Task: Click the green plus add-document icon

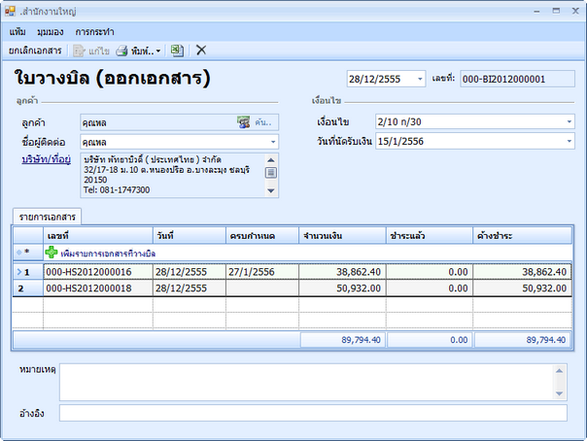Action: tap(52, 253)
